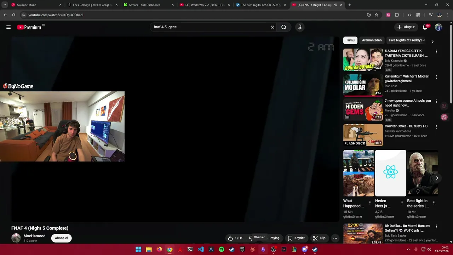Open the Chrome three-dot menu

[448, 15]
